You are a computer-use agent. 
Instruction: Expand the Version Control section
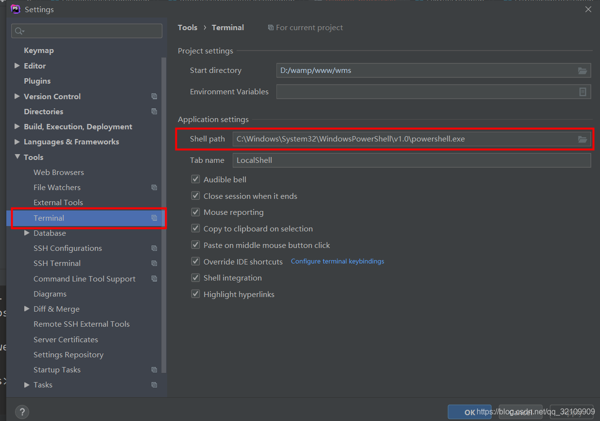point(17,96)
